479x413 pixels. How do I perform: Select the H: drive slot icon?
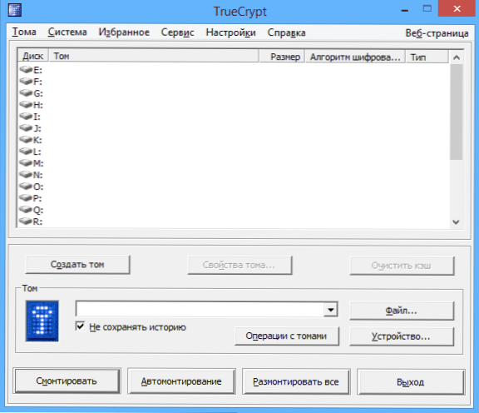(x=26, y=104)
